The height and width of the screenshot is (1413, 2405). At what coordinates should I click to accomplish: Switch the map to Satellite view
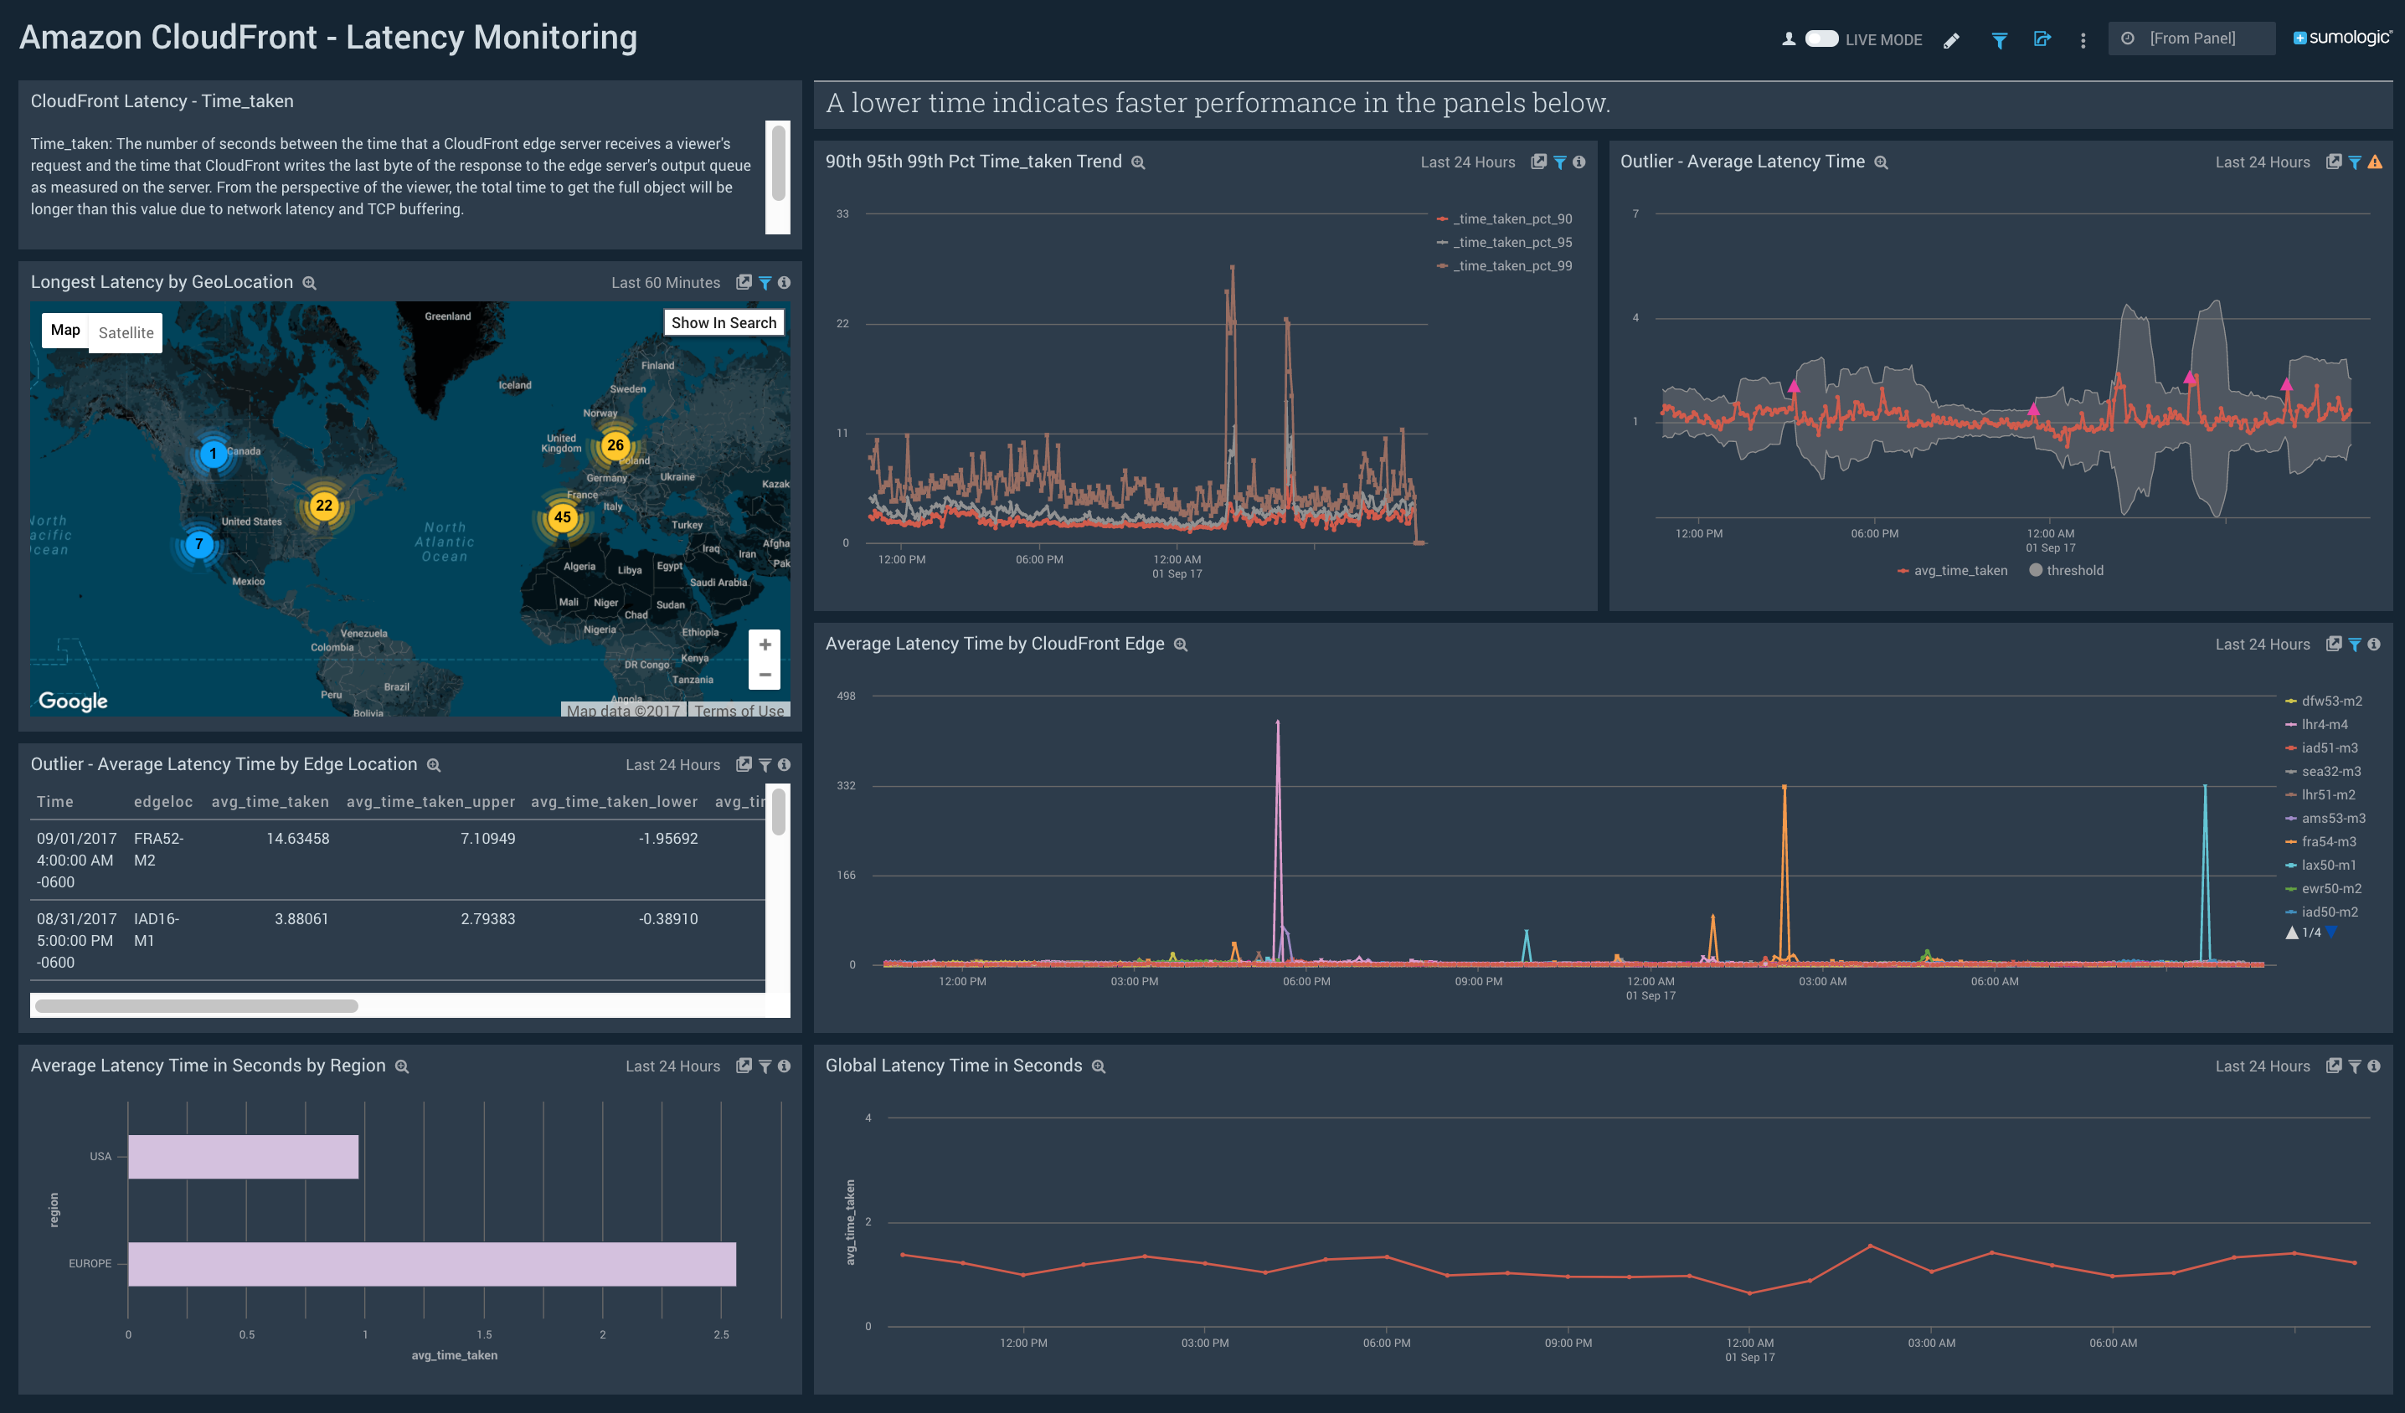125,333
